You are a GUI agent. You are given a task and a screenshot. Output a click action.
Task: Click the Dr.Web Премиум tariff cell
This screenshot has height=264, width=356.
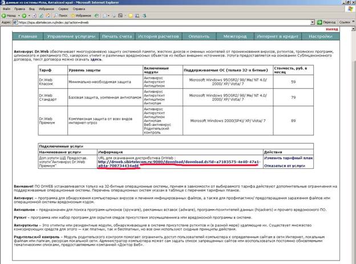[x=53, y=120]
